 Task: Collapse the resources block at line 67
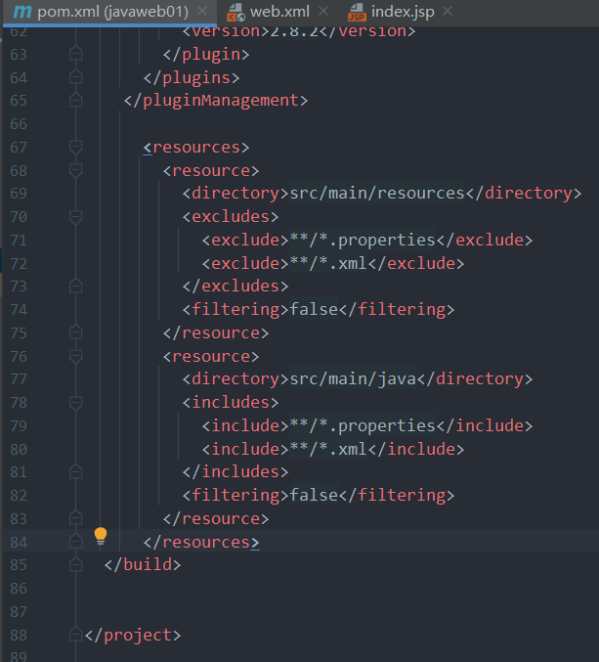pyautogui.click(x=75, y=148)
